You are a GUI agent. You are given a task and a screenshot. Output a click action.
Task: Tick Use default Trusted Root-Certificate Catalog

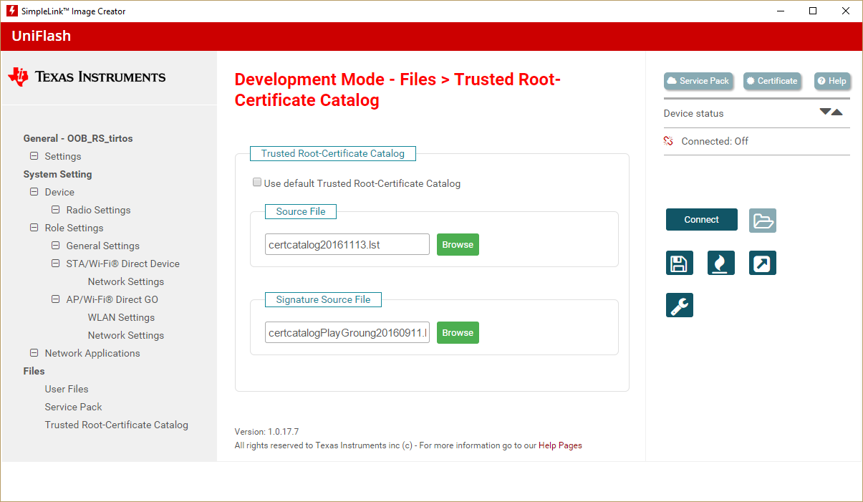click(x=257, y=183)
